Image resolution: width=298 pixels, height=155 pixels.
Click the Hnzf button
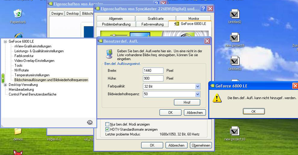[187, 102]
